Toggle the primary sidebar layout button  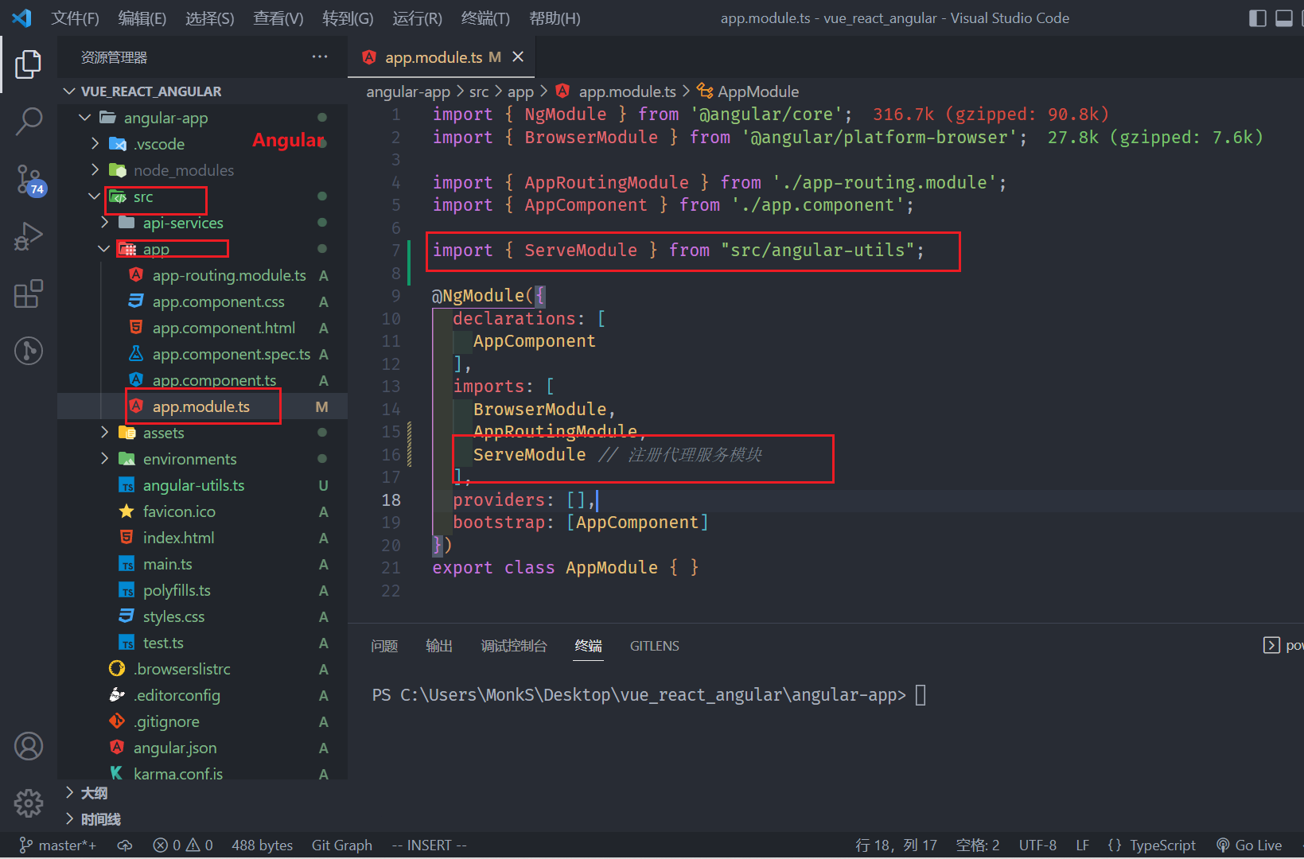click(1258, 18)
